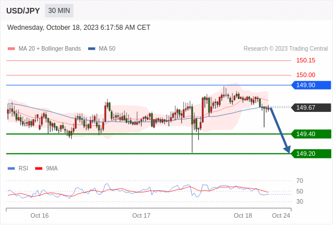
Task: Click the Oct 17 date marker on the axis
Action: pyautogui.click(x=141, y=215)
